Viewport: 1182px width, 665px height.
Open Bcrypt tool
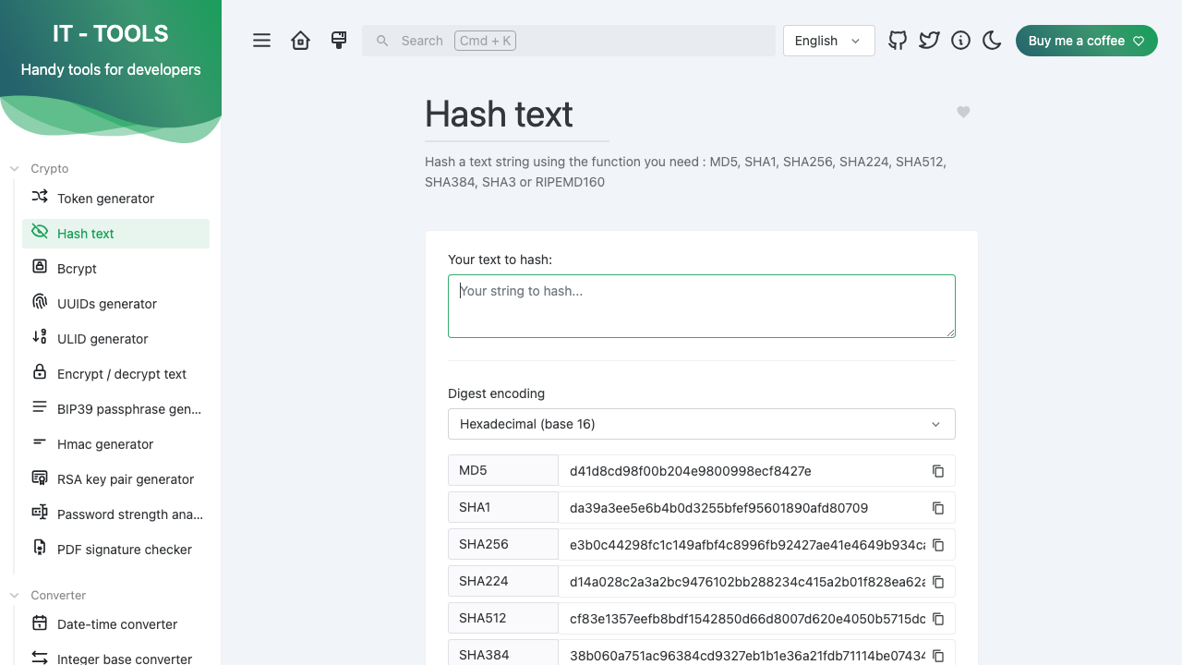coord(115,269)
